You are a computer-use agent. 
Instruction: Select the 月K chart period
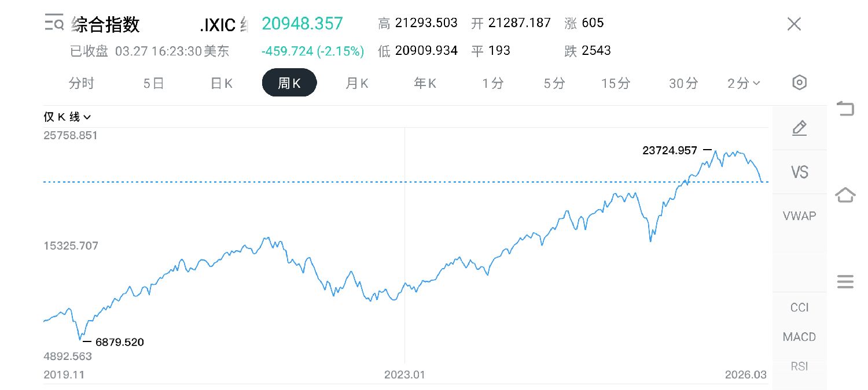pos(356,83)
